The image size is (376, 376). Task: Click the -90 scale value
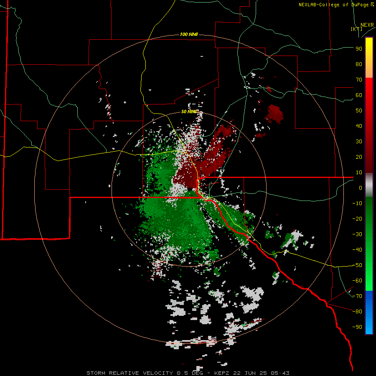(357, 327)
